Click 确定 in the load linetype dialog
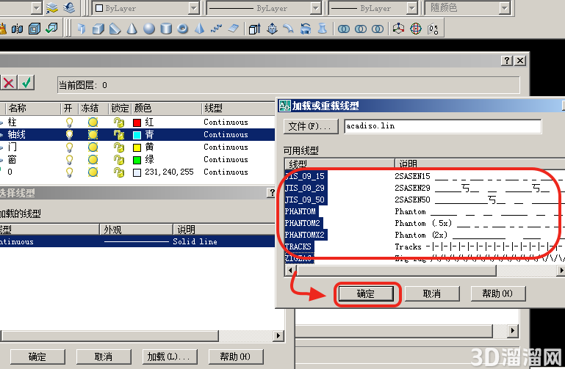Image resolution: width=565 pixels, height=369 pixels. [x=366, y=294]
